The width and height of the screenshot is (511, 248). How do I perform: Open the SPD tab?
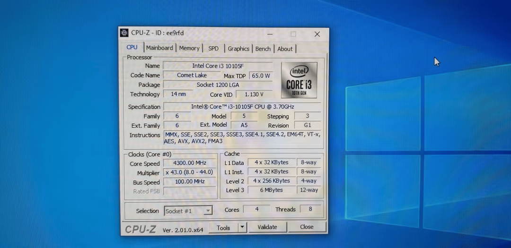coord(213,49)
